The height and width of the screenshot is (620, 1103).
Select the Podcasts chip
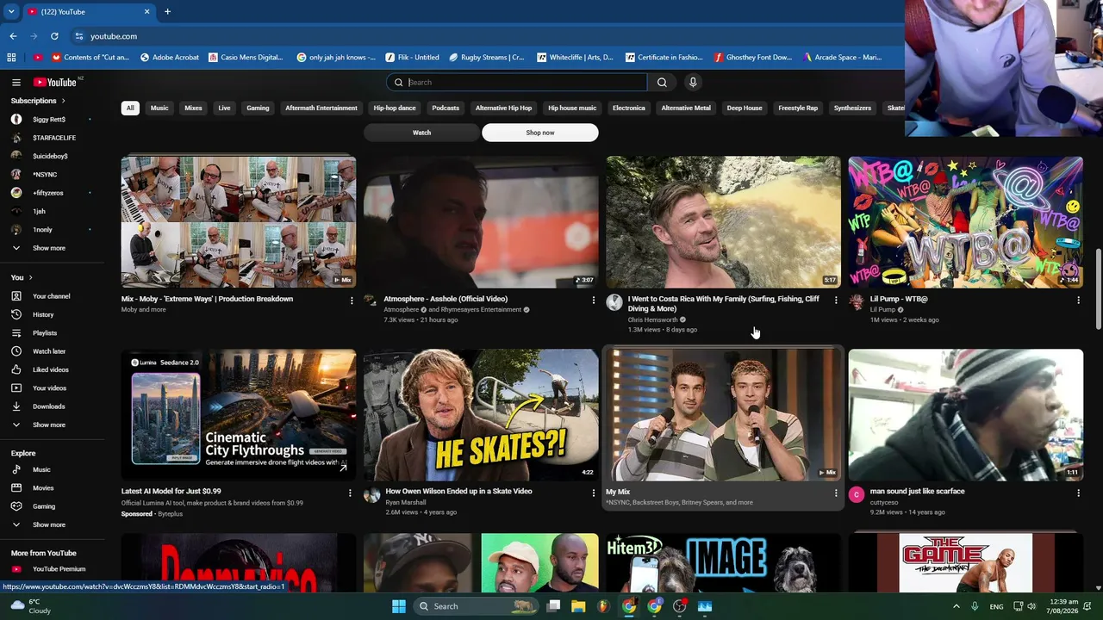pyautogui.click(x=446, y=108)
